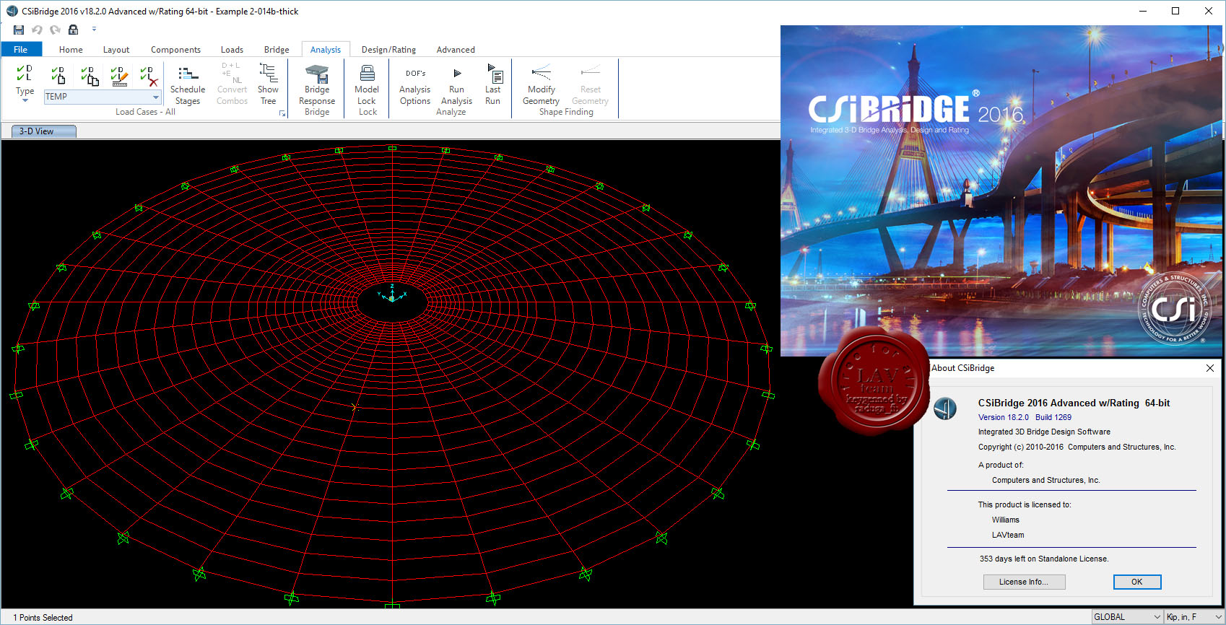Click the New load case icon
The height and width of the screenshot is (625, 1226).
(x=58, y=74)
